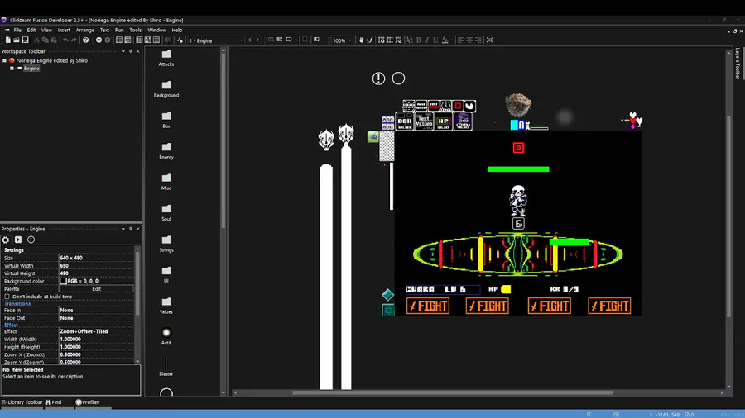Click the New file toolbar icon
745x418 pixels.
[8, 40]
